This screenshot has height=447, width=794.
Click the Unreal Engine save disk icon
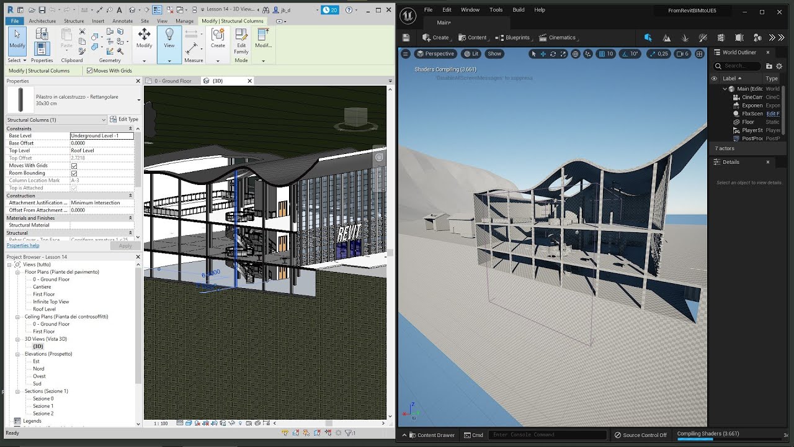click(x=406, y=37)
